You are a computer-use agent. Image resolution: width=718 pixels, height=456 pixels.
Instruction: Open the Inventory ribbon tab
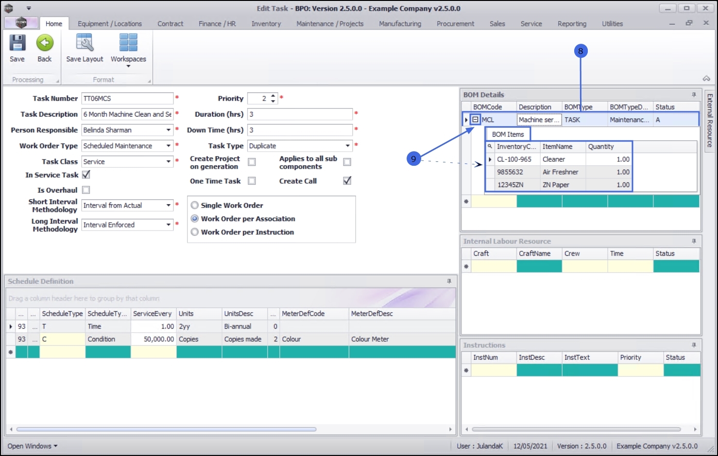(266, 23)
